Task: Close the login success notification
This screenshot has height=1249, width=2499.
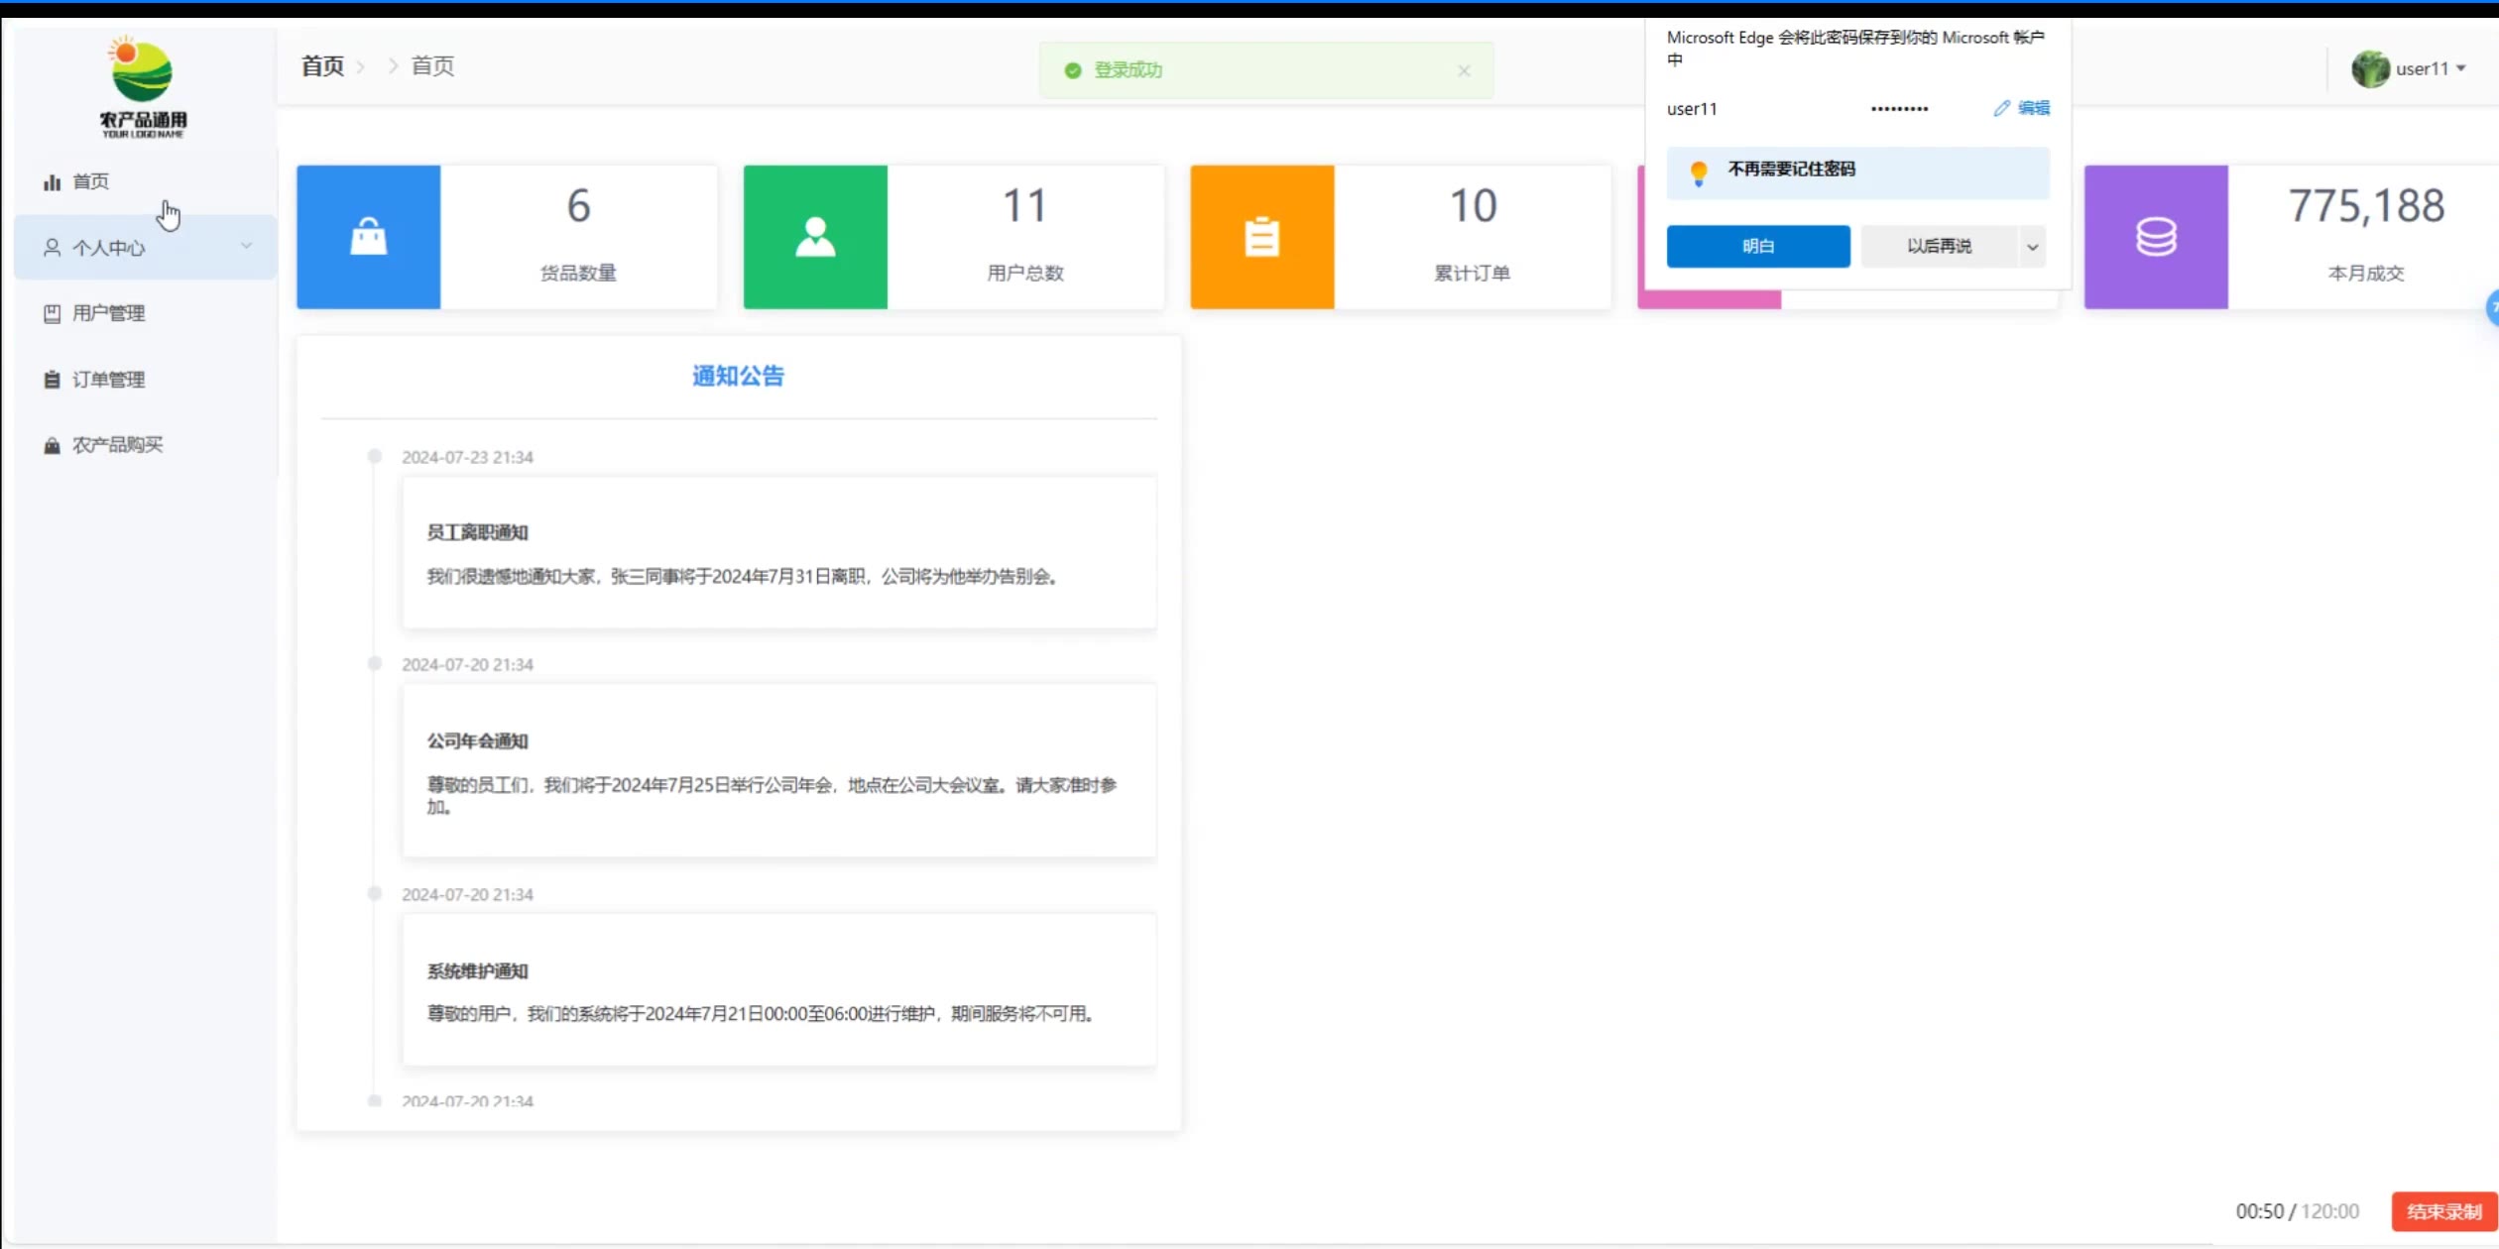Action: pyautogui.click(x=1464, y=70)
